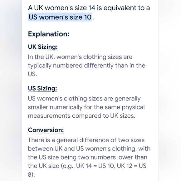Click the word "equivalent" in the top sentence
This screenshot has height=181, width=181.
120,8
